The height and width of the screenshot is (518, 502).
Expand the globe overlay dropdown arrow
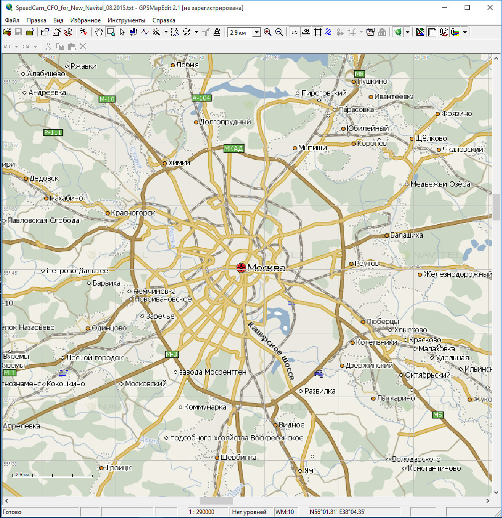[407, 32]
